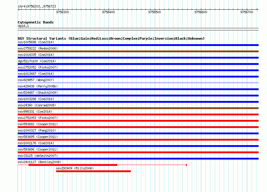Click ruler position 9756500
267x192 pixels.
click(x=154, y=12)
